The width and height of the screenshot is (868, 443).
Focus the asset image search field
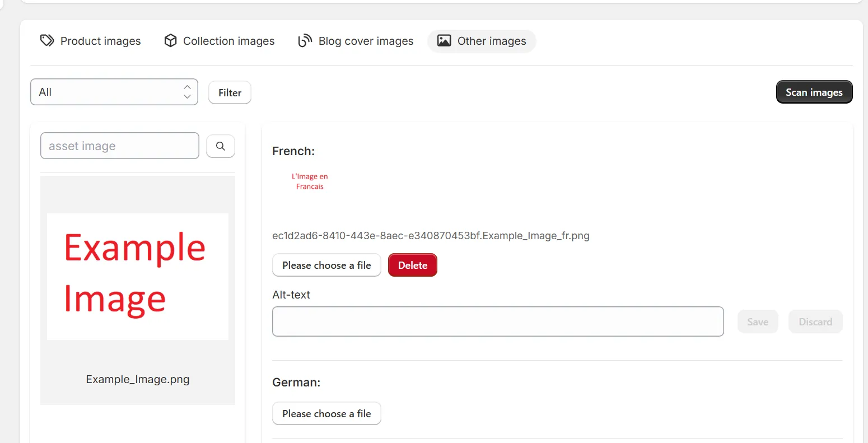pos(120,146)
